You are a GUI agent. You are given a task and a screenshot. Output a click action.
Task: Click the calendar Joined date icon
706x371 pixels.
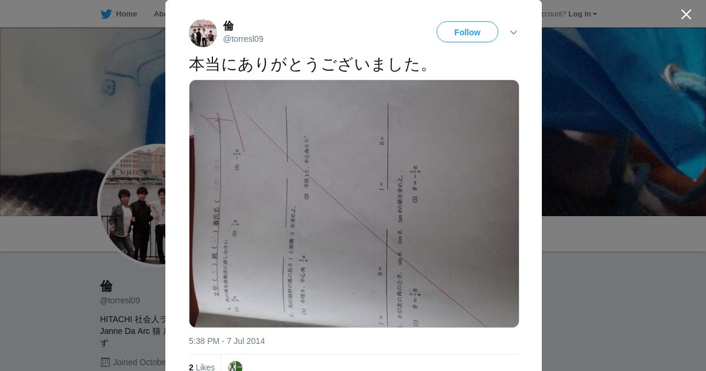tap(105, 362)
